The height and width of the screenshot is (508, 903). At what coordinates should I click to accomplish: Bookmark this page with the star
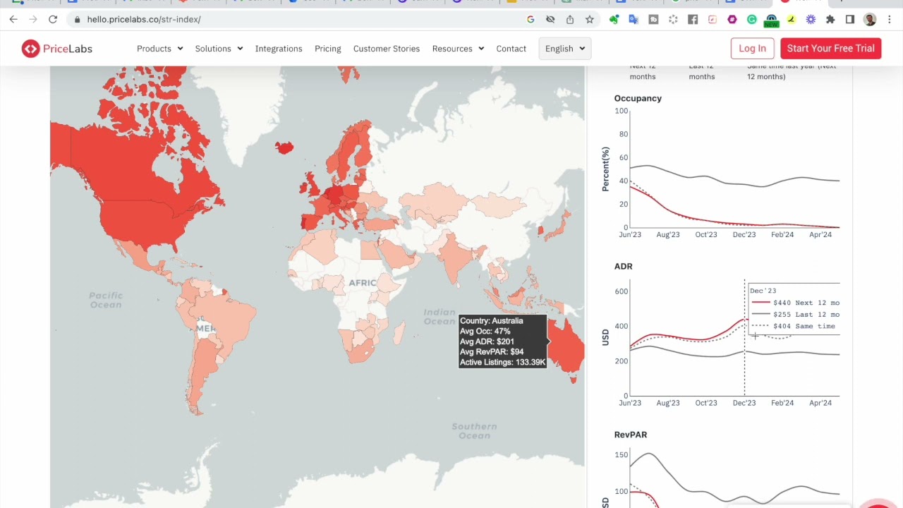(x=590, y=19)
